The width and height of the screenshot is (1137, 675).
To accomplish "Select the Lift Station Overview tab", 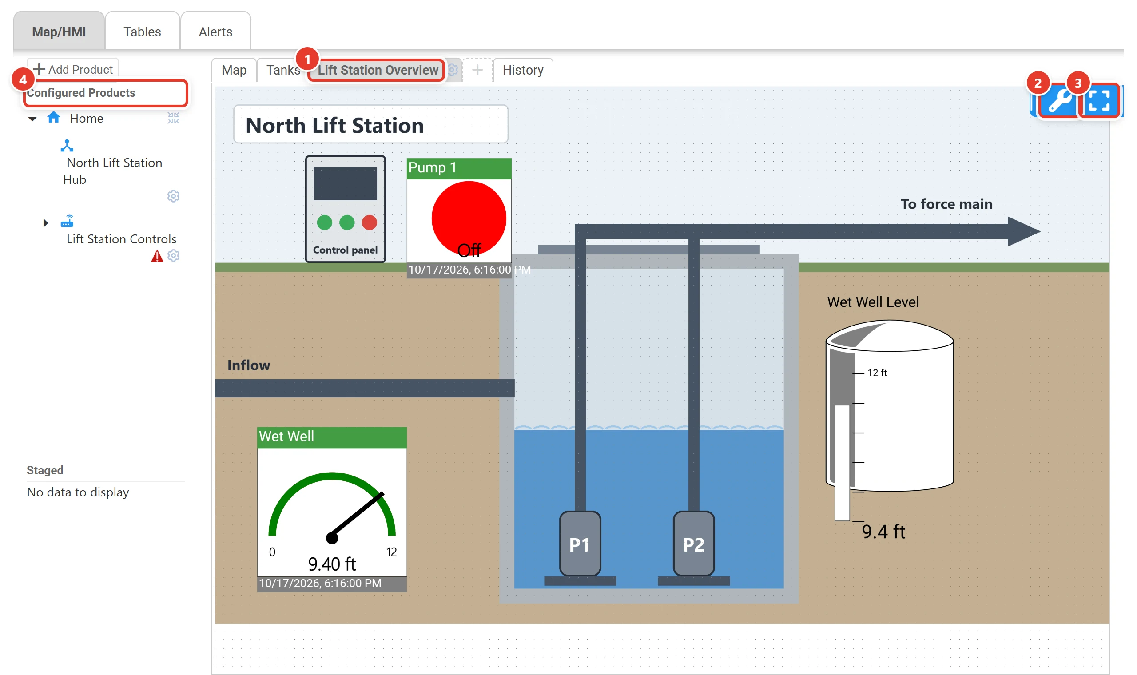I will pyautogui.click(x=378, y=70).
